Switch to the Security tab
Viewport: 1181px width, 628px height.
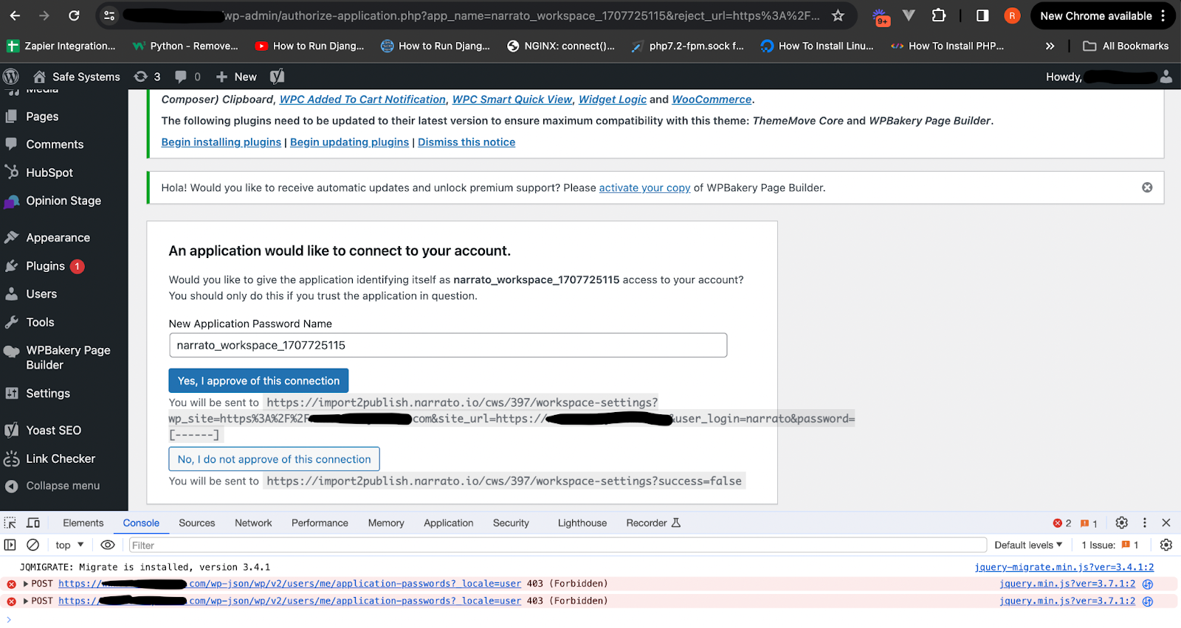coord(511,523)
